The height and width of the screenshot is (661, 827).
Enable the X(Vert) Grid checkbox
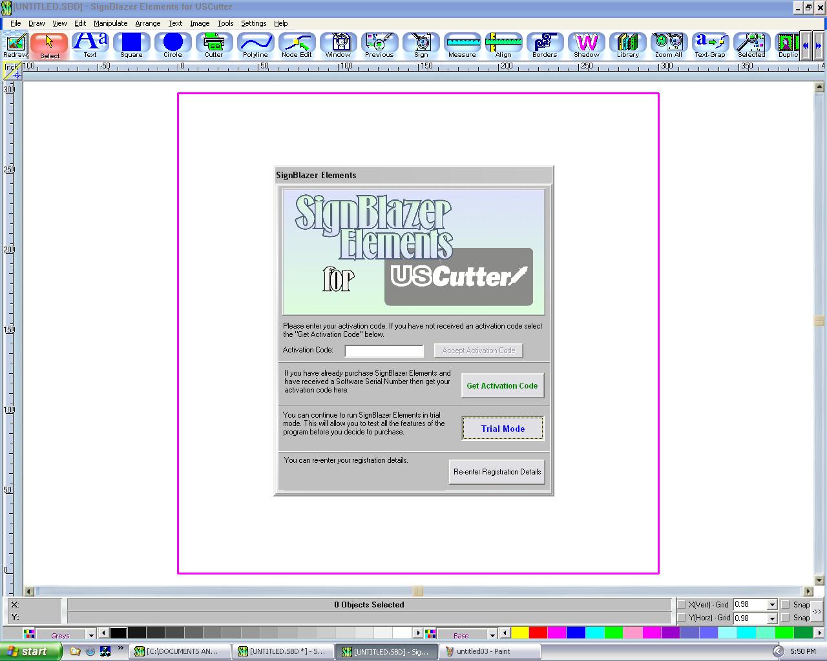(x=682, y=604)
